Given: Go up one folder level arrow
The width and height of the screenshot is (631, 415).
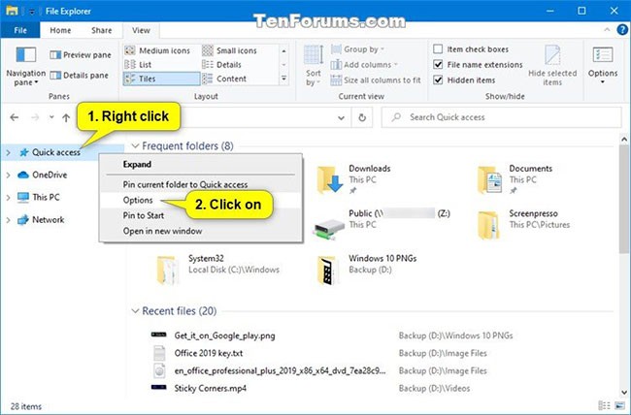Looking at the screenshot, I should (x=66, y=117).
